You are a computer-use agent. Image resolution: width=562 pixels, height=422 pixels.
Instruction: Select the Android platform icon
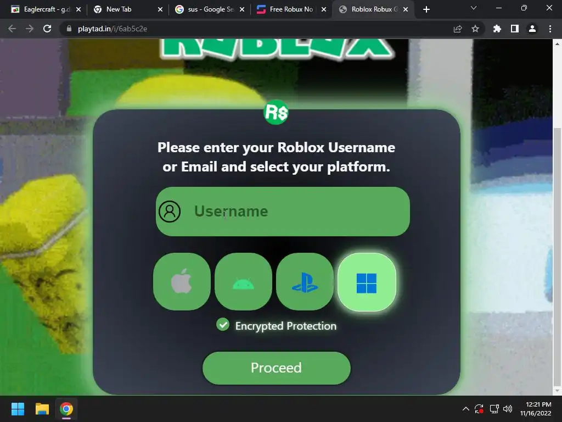click(x=243, y=281)
